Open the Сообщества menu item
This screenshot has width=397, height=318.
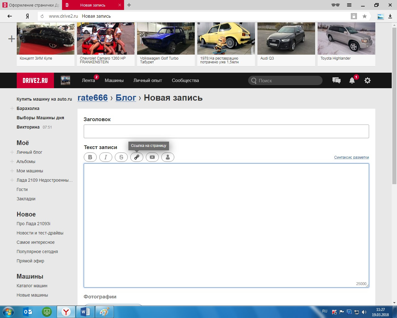coord(185,80)
